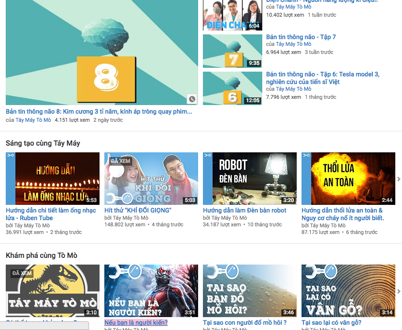Open Tây Máy Tò Mò channel link under Tập 7
This screenshot has height=330, width=402.
coord(293,44)
